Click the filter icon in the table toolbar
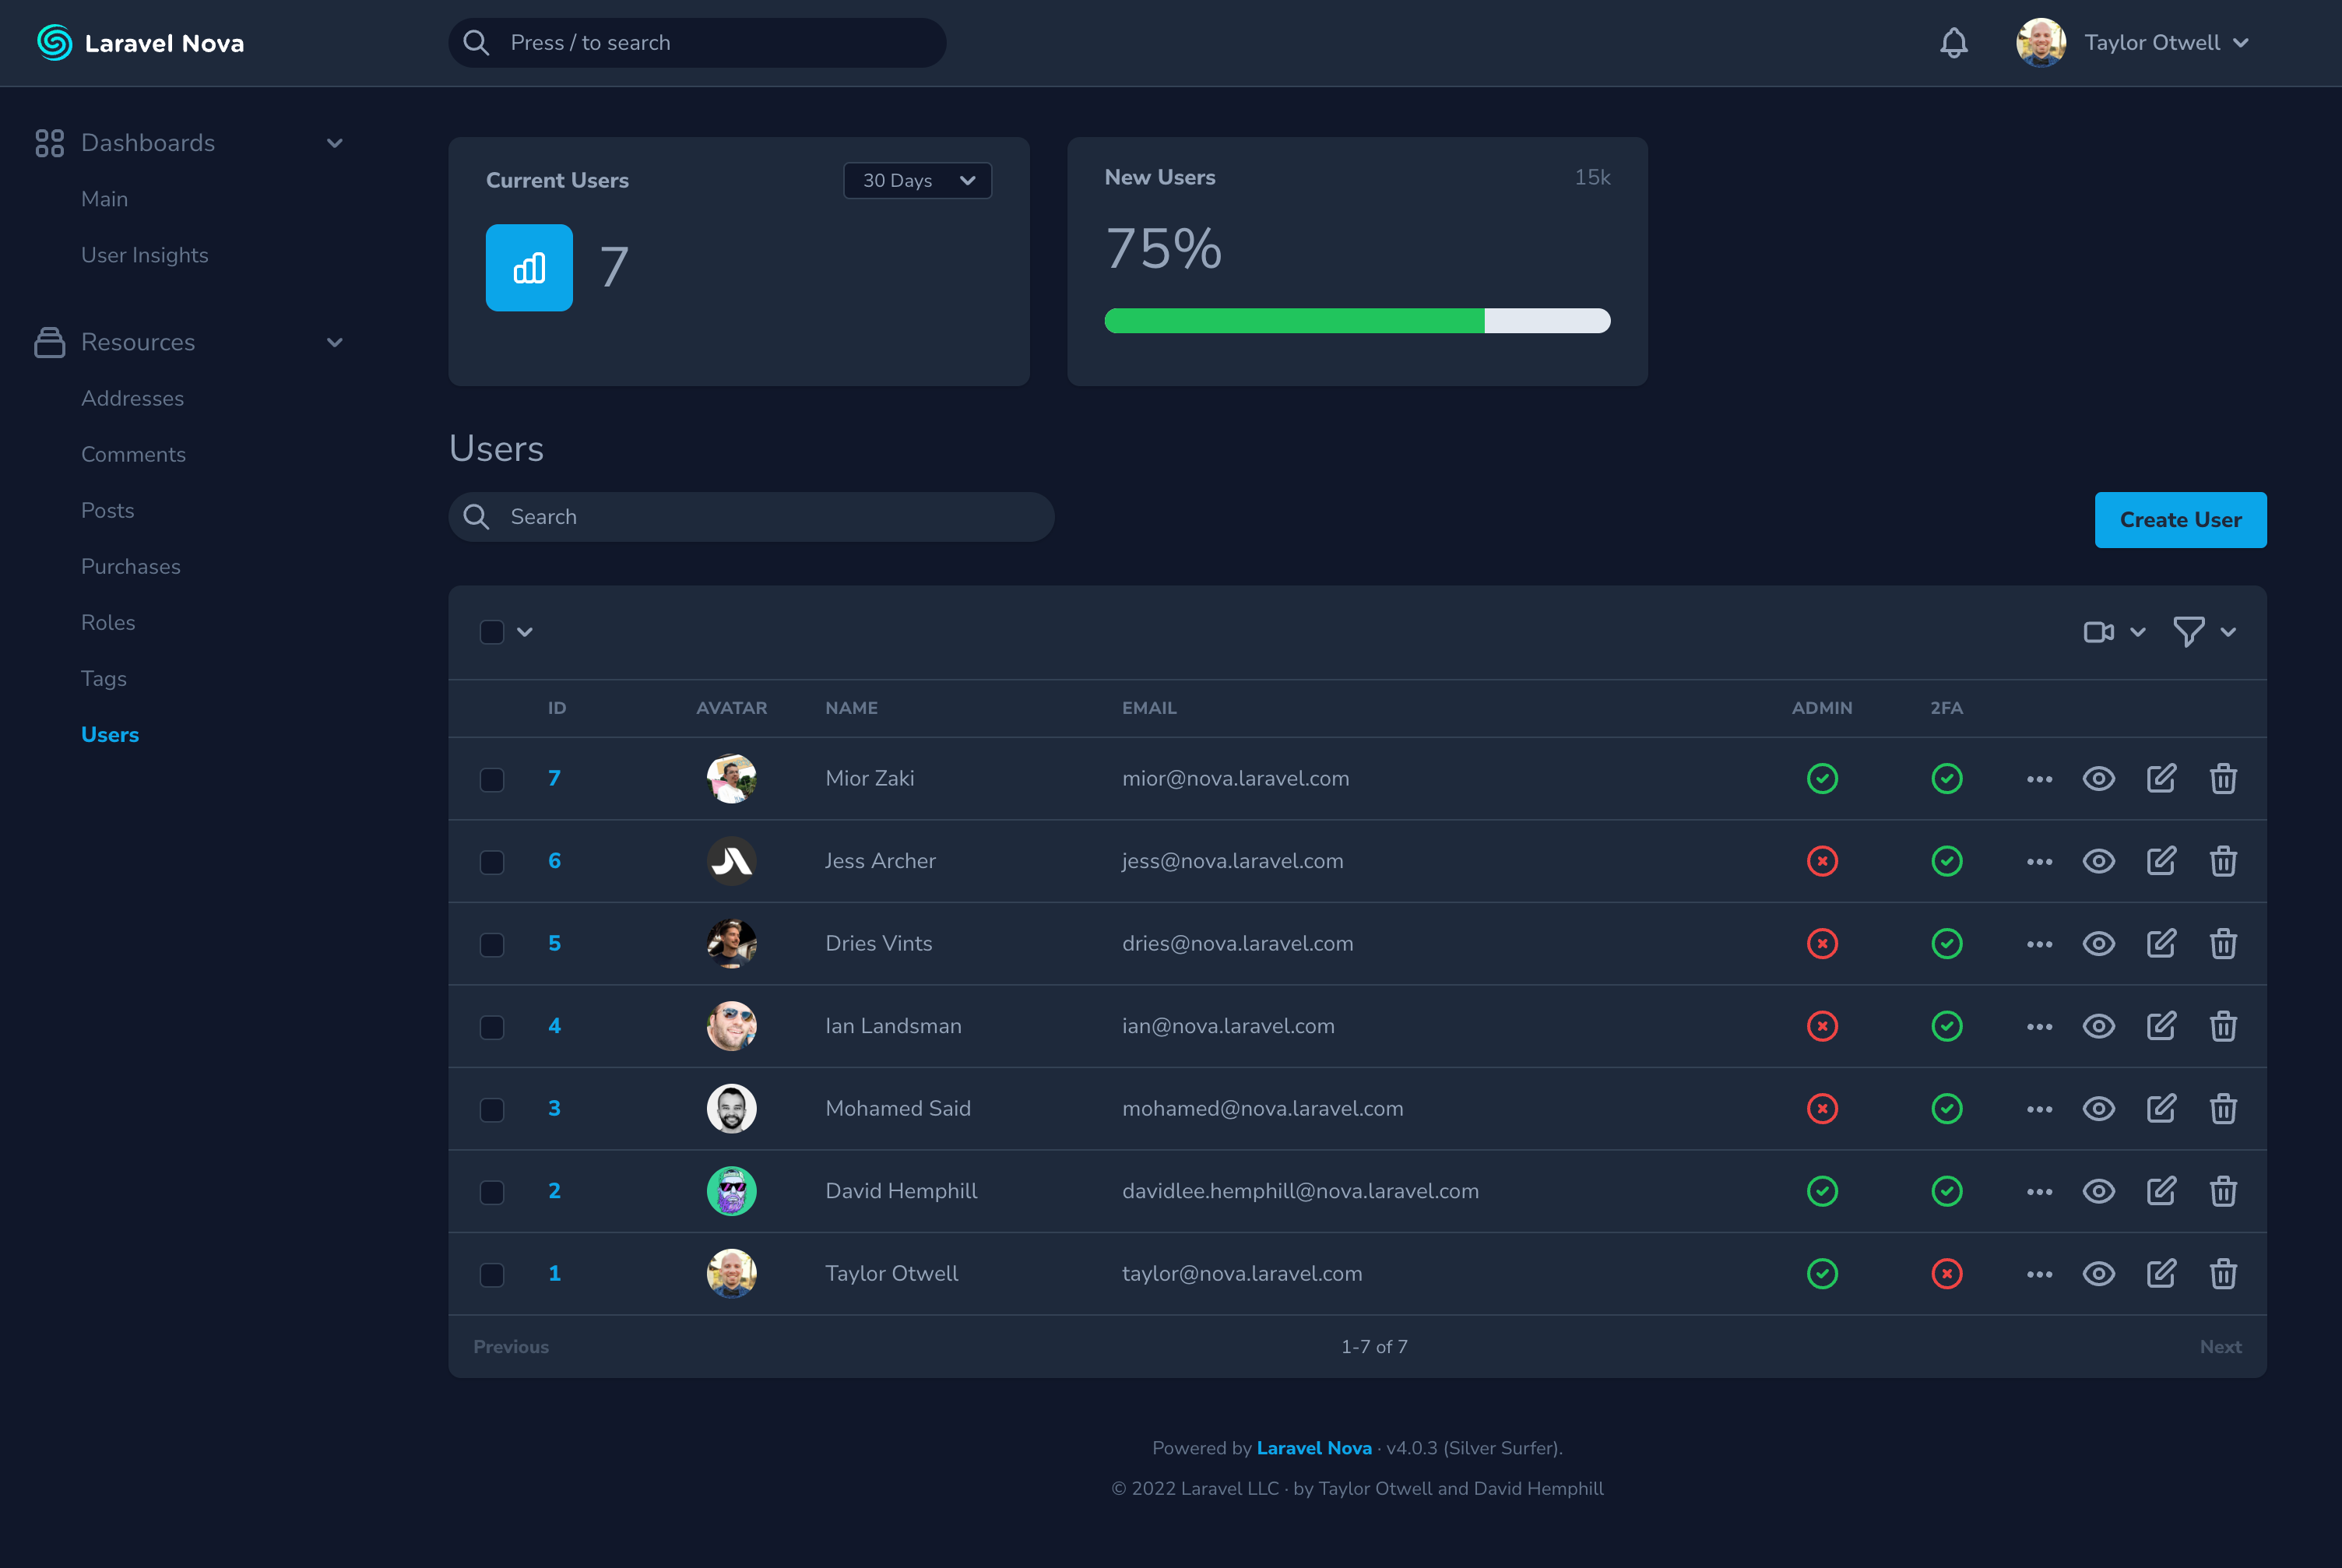This screenshot has height=1568, width=2342. pos(2188,631)
